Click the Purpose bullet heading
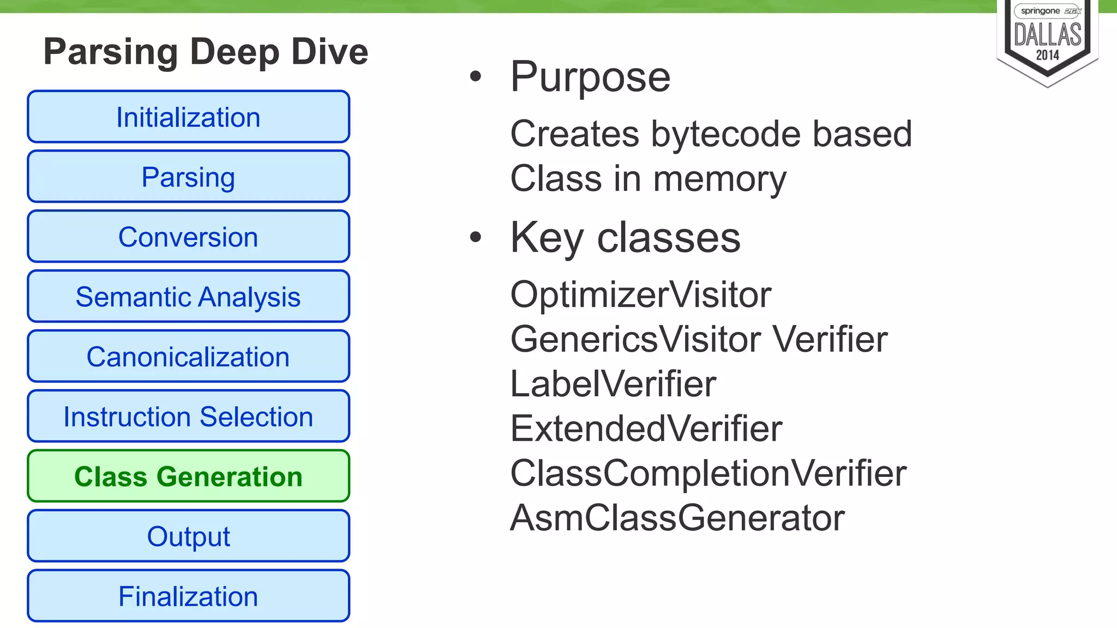1117x628 pixels. [x=590, y=77]
